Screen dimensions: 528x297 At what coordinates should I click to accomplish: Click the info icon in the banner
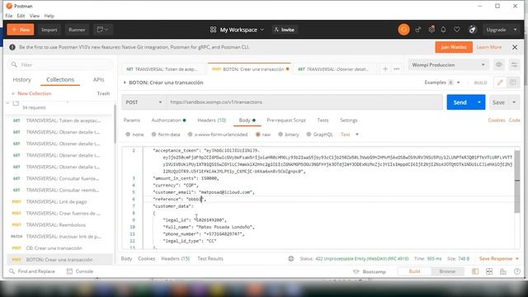pyautogui.click(x=12, y=47)
